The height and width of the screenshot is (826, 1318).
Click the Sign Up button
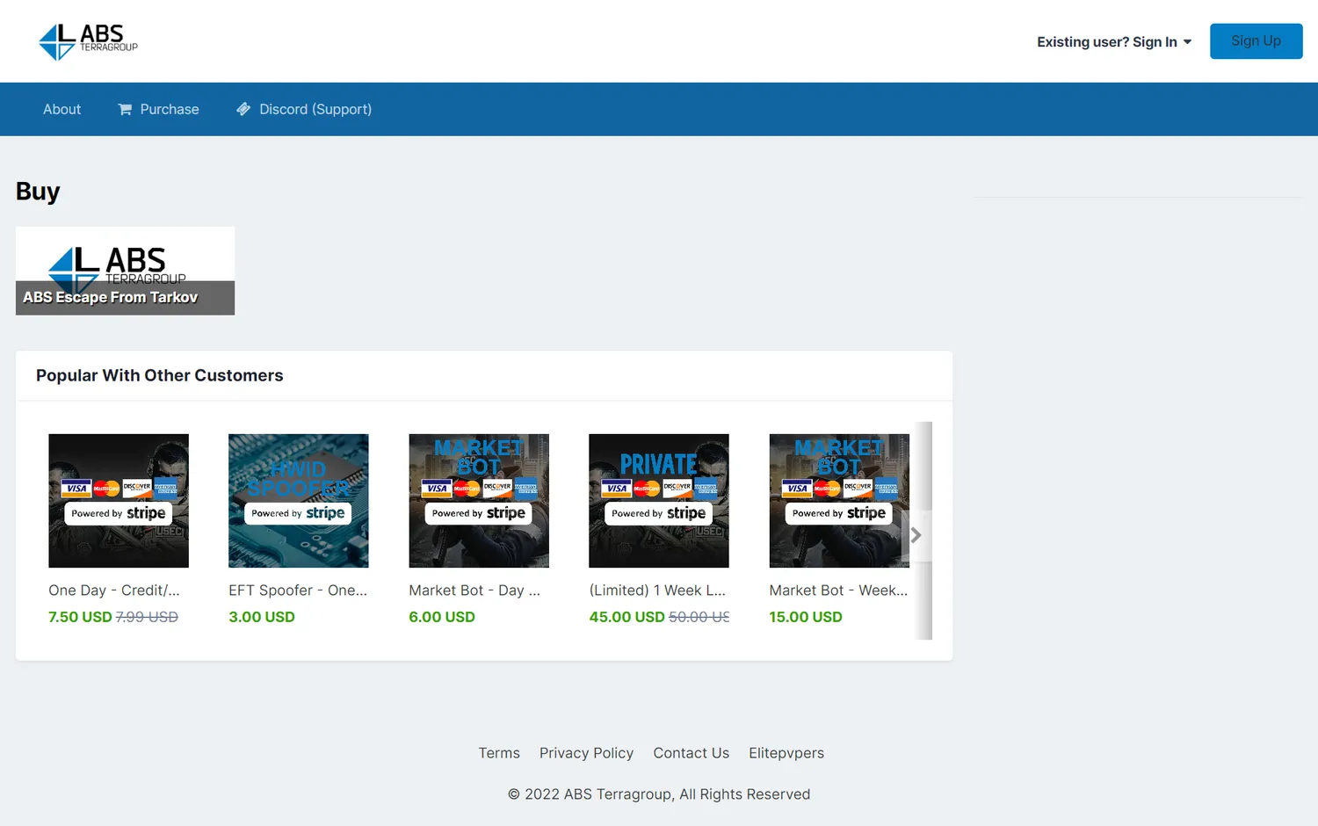[1256, 41]
